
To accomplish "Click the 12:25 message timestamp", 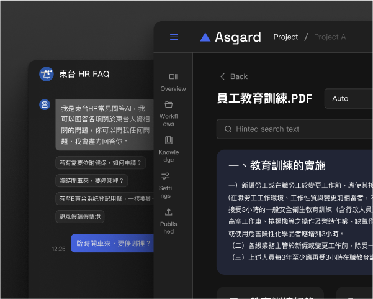I will point(58,249).
